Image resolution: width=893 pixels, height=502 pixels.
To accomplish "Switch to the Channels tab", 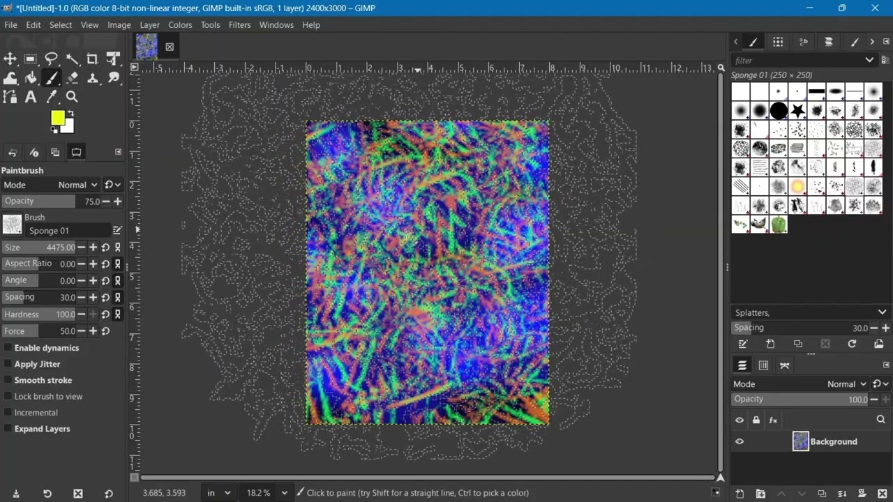I will pyautogui.click(x=763, y=365).
